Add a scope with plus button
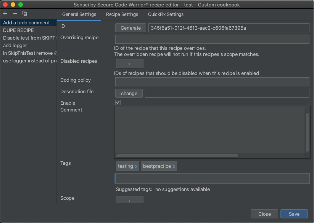Screen dimensions: 314x223 tap(130, 200)
